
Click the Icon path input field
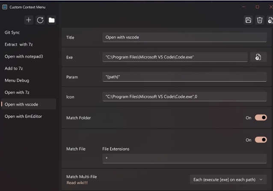pyautogui.click(x=184, y=97)
